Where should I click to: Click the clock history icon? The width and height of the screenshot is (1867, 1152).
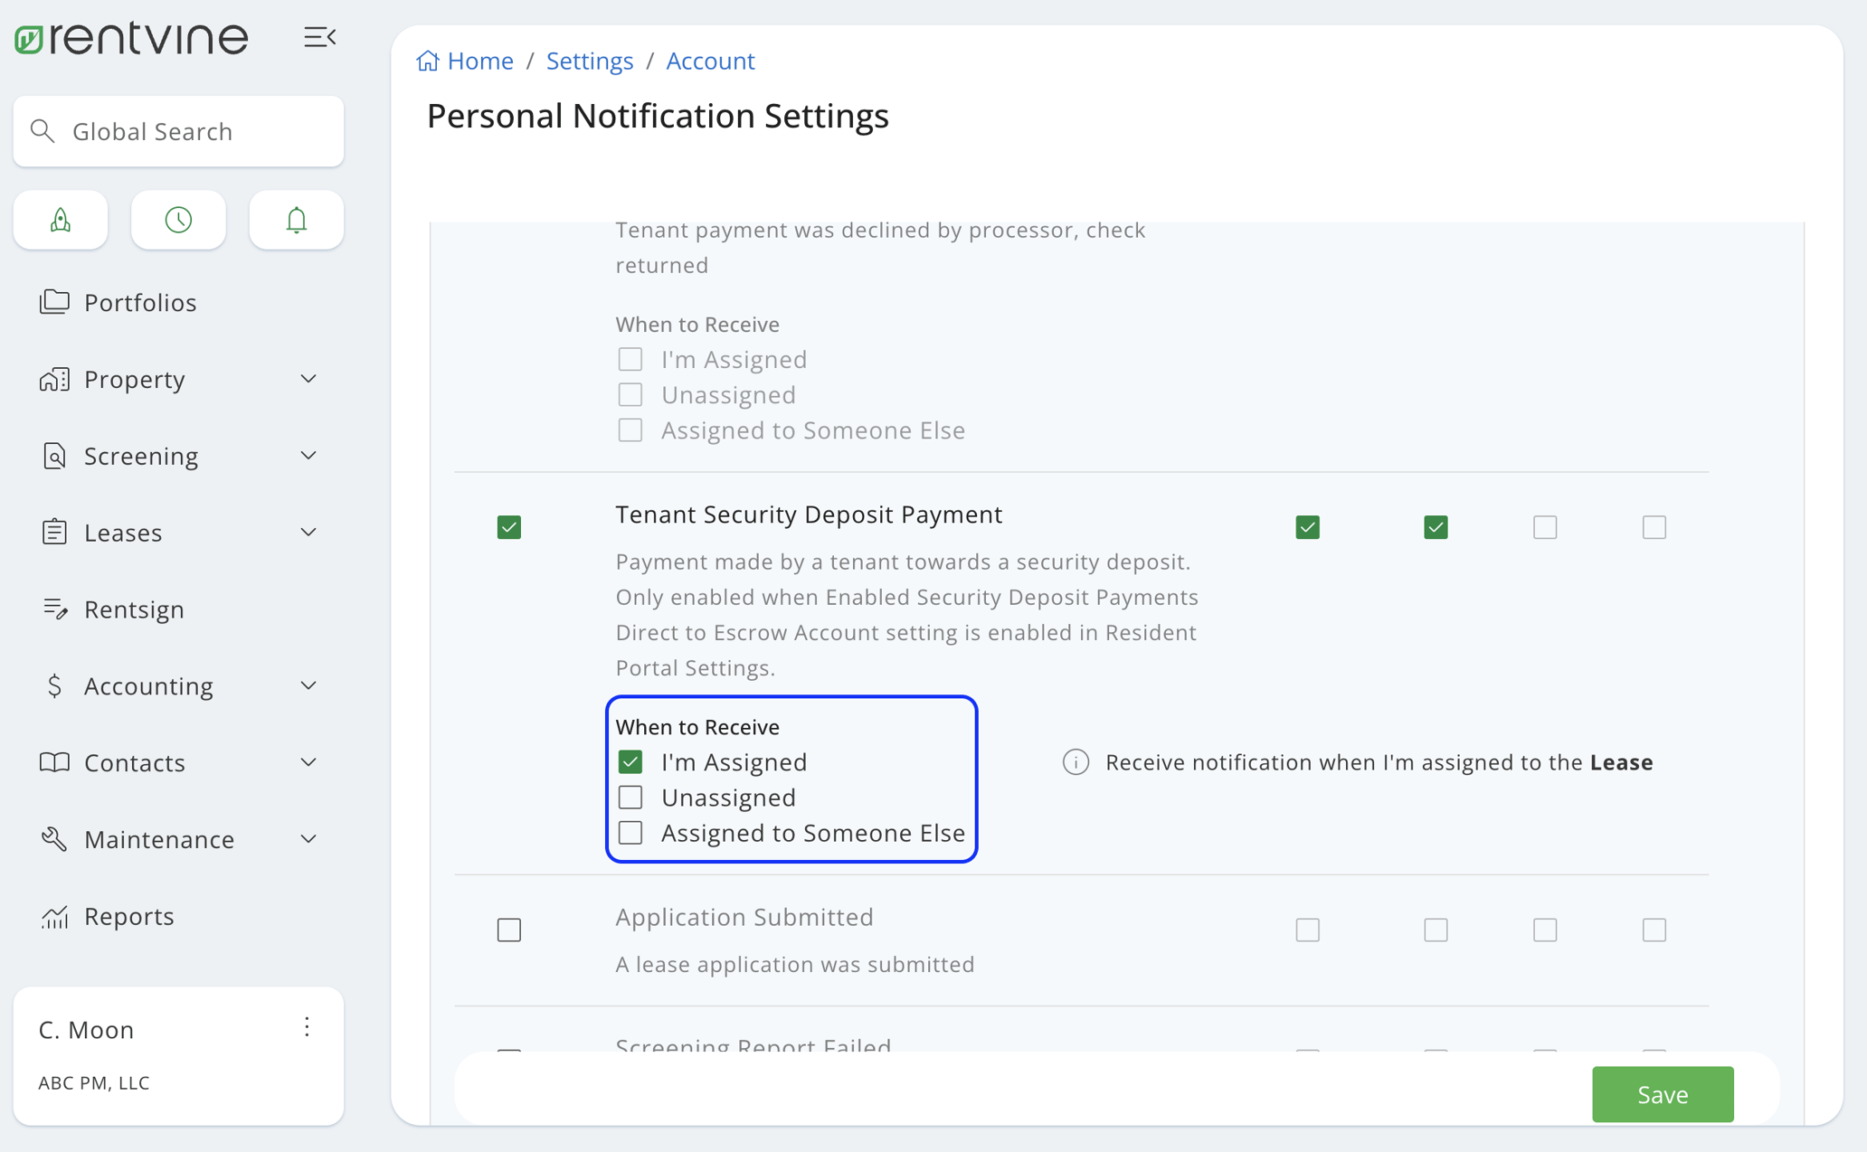tap(178, 220)
